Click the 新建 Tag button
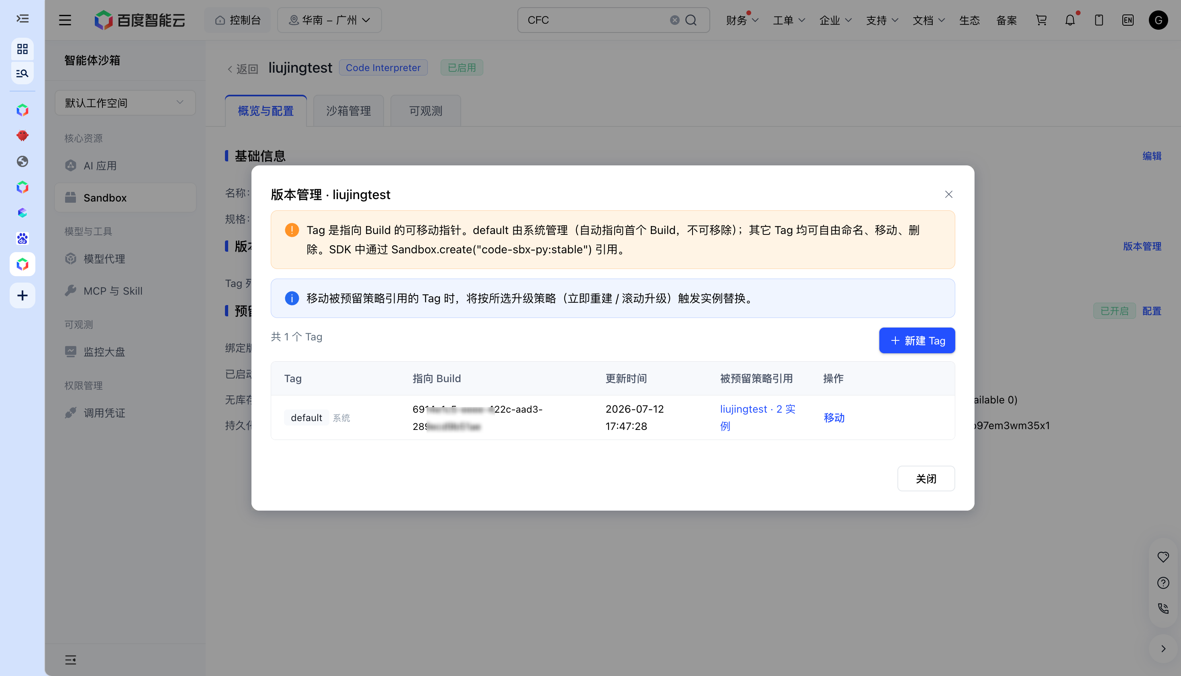 (917, 340)
